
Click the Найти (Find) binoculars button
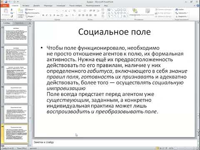pyautogui.click(x=180, y=9)
